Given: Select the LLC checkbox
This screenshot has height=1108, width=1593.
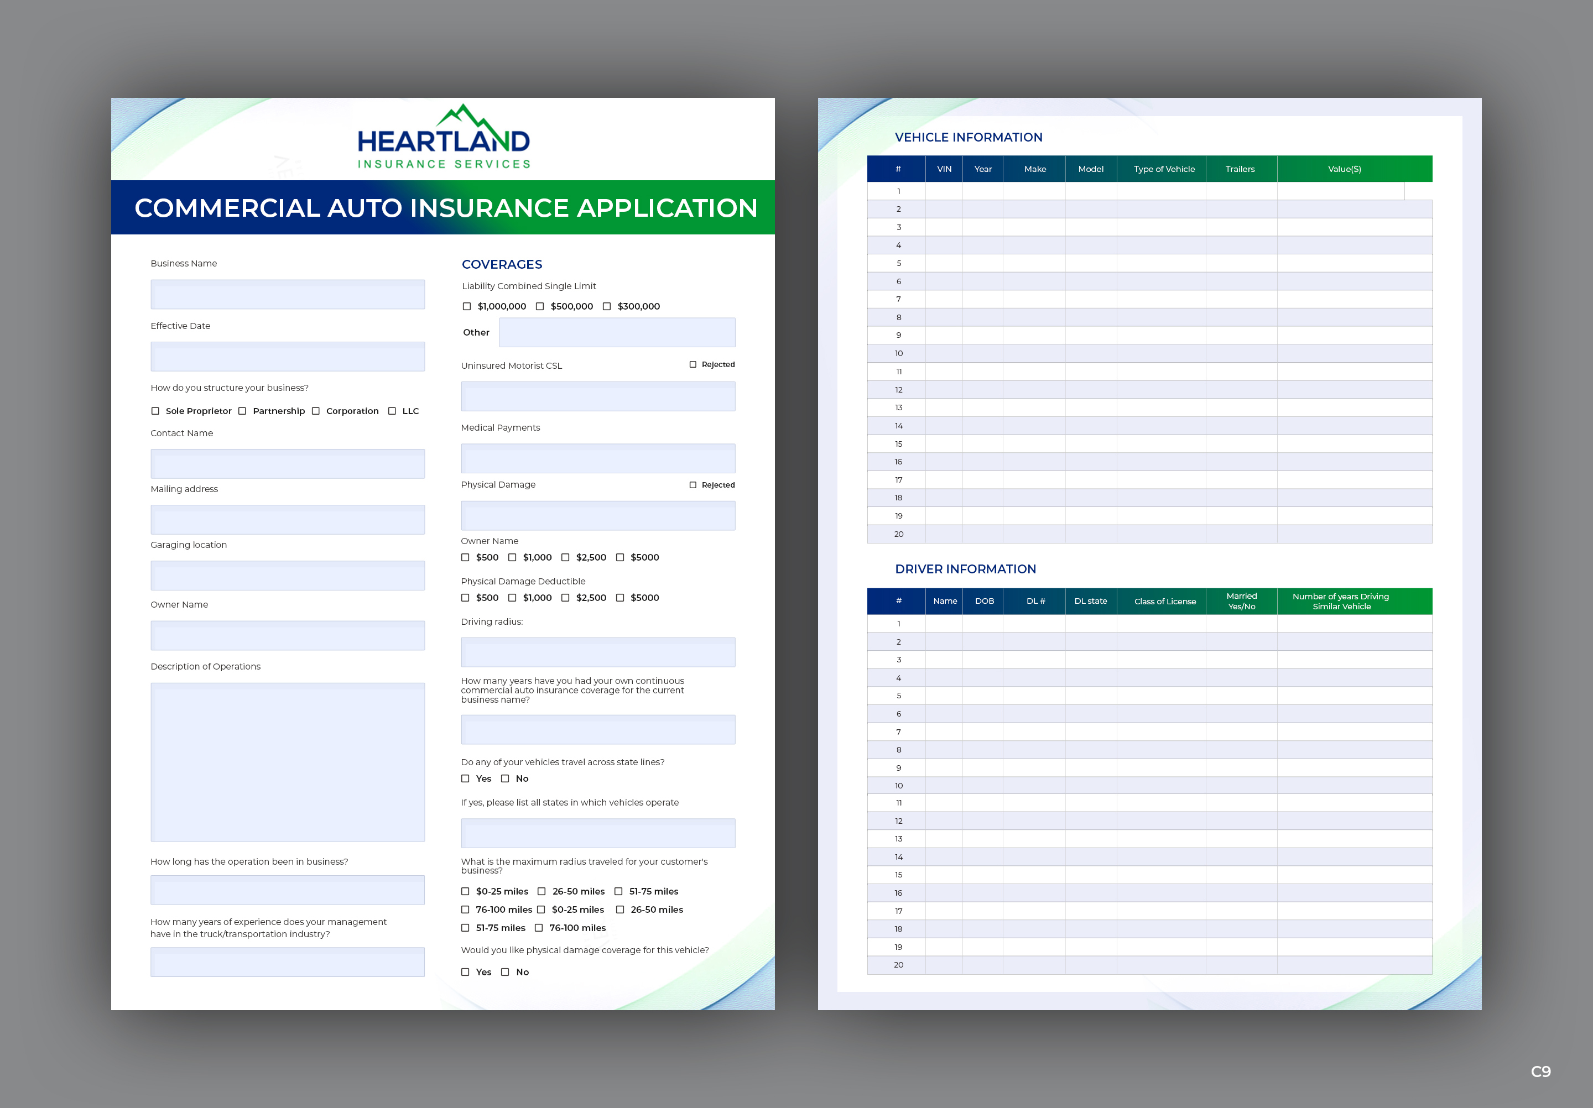Looking at the screenshot, I should coord(392,411).
